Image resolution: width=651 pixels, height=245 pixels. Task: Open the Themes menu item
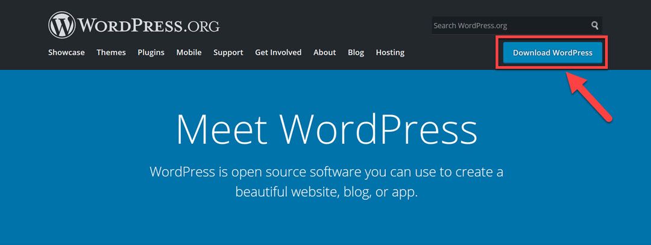click(x=112, y=52)
